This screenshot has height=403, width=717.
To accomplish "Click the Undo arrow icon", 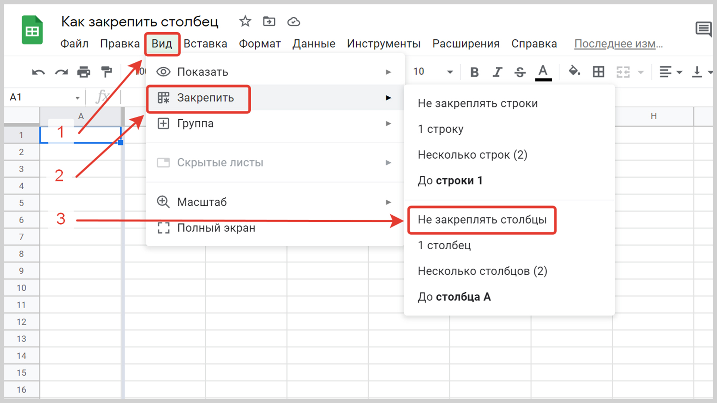I will pos(38,72).
